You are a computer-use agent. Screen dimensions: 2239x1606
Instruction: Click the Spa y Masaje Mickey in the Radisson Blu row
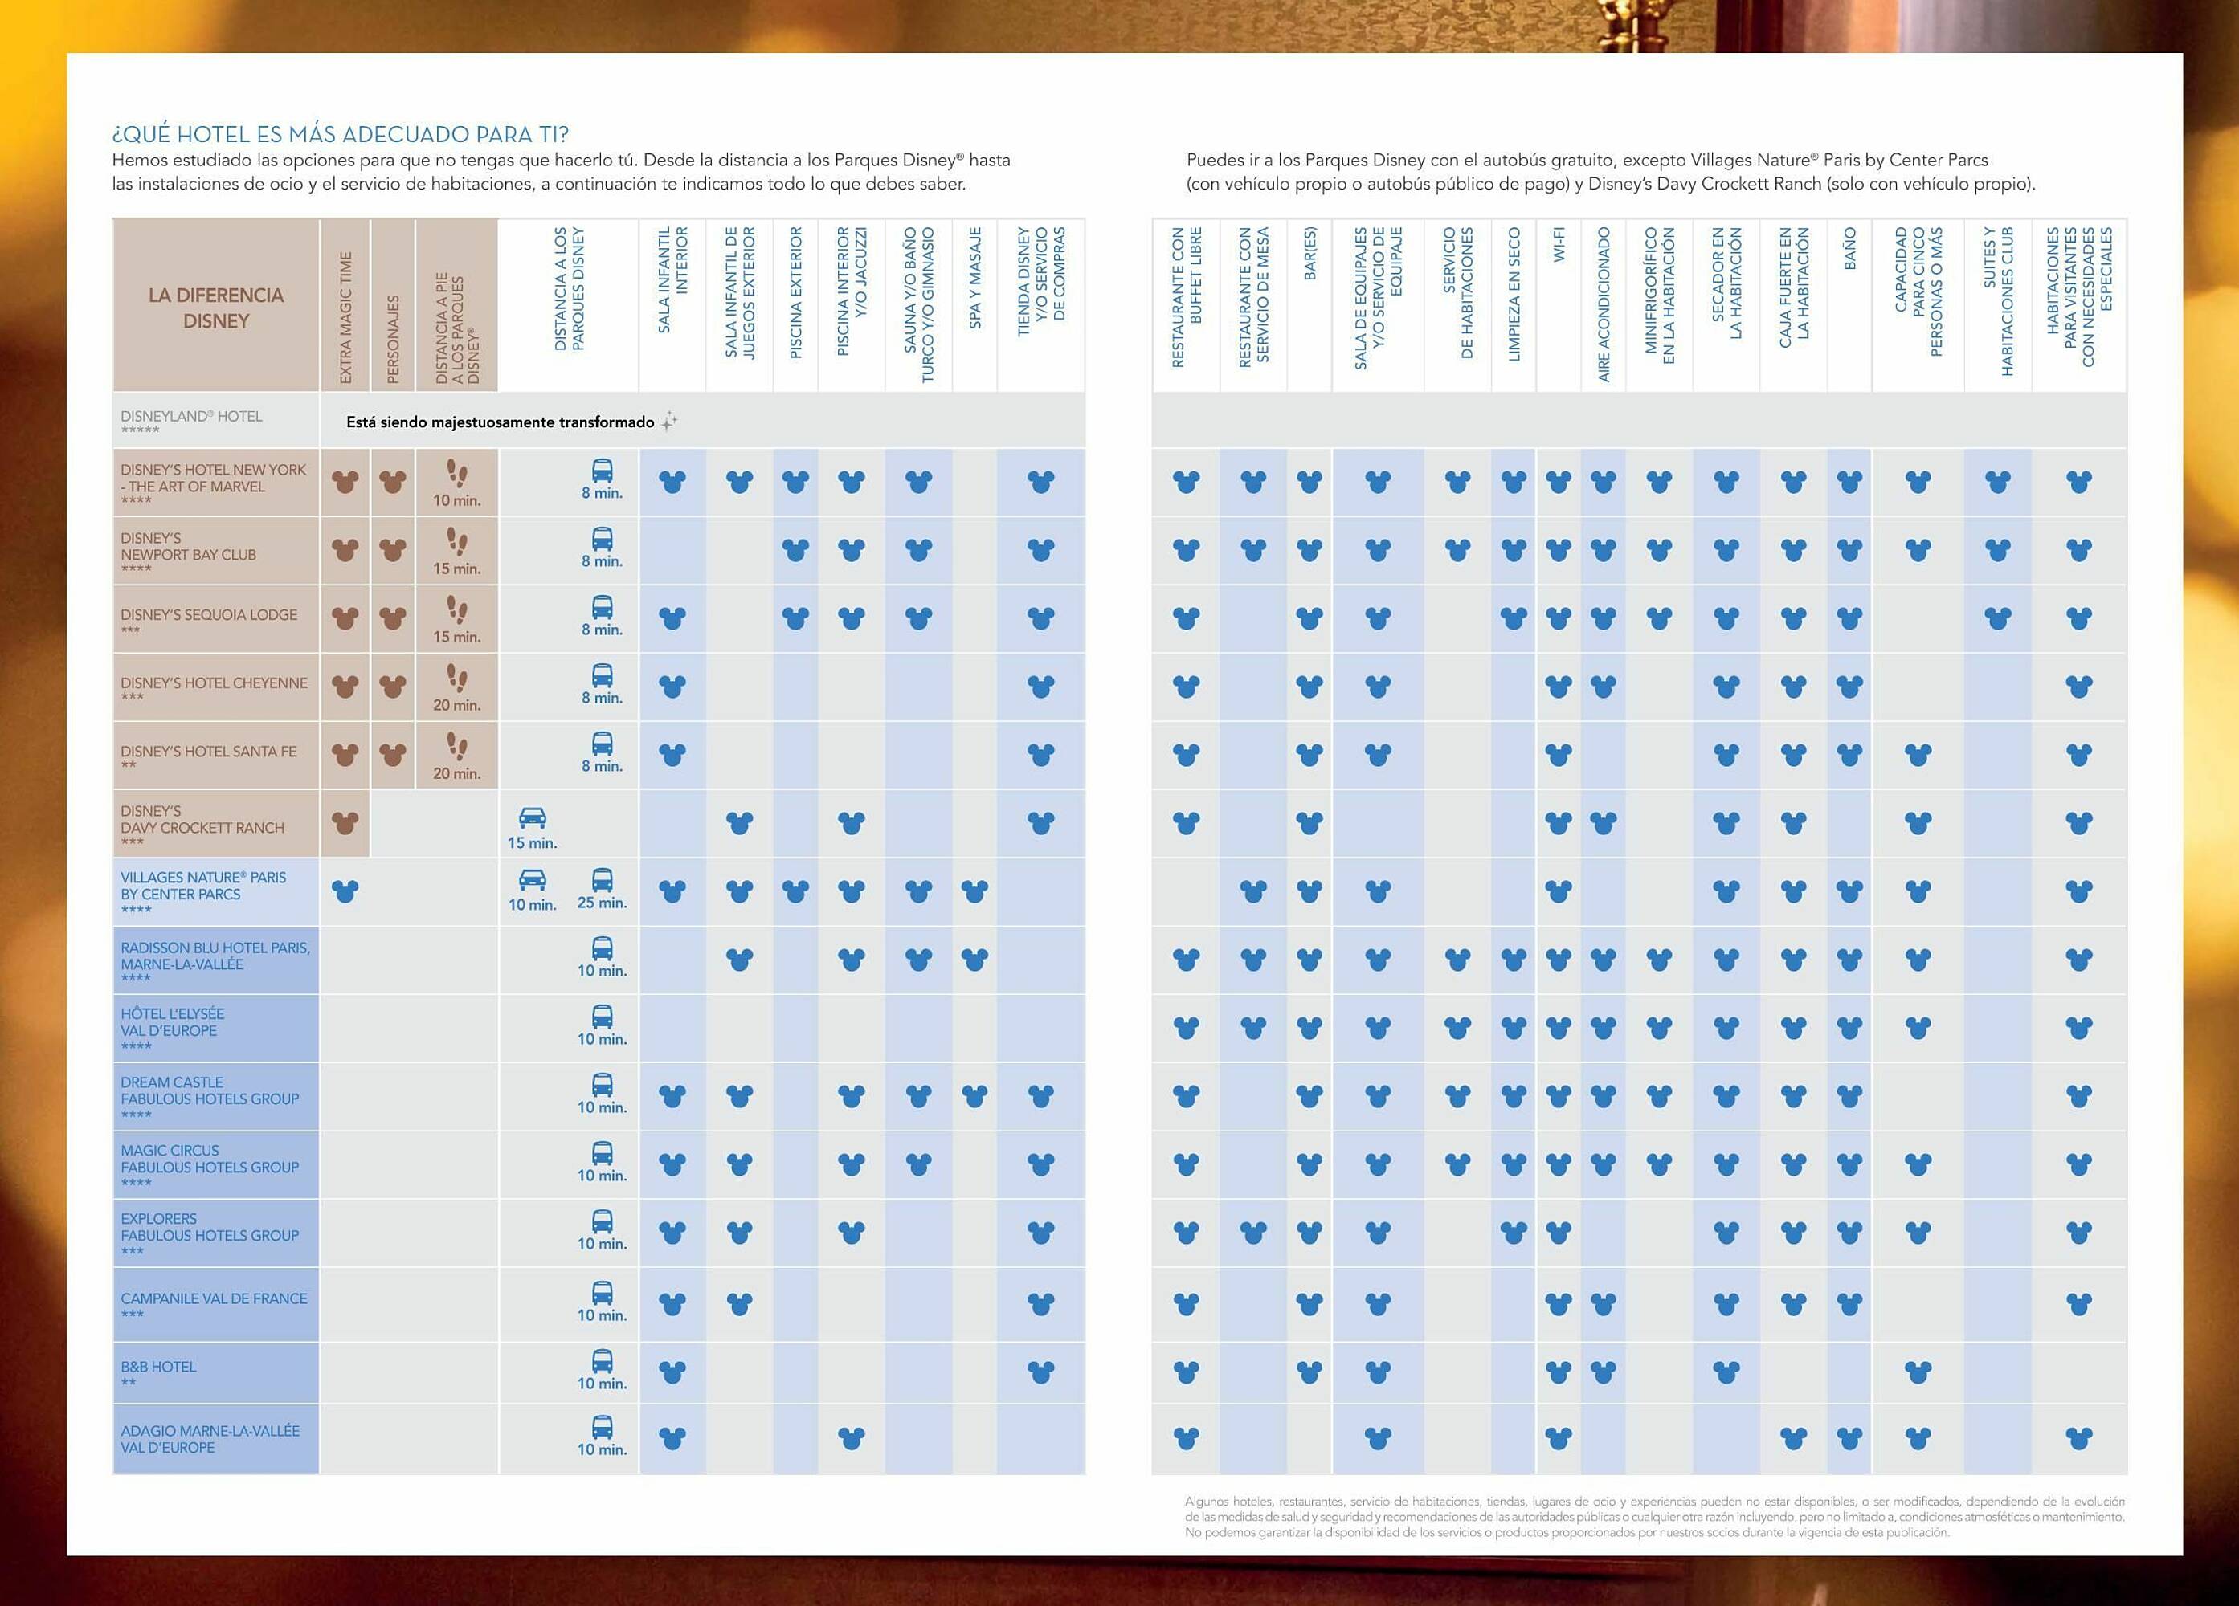(974, 959)
